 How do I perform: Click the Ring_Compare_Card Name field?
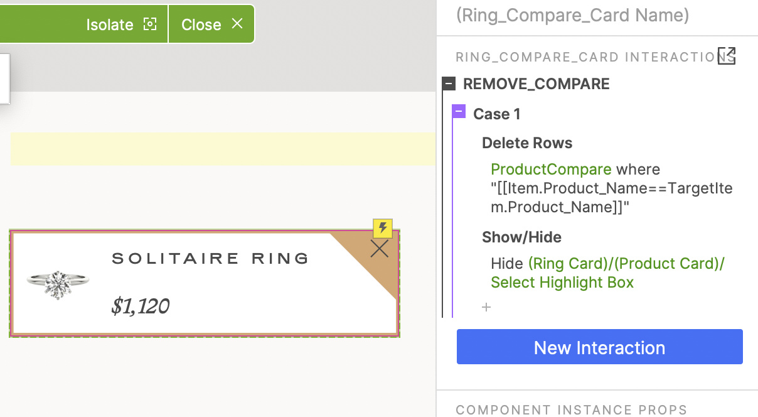click(x=572, y=16)
